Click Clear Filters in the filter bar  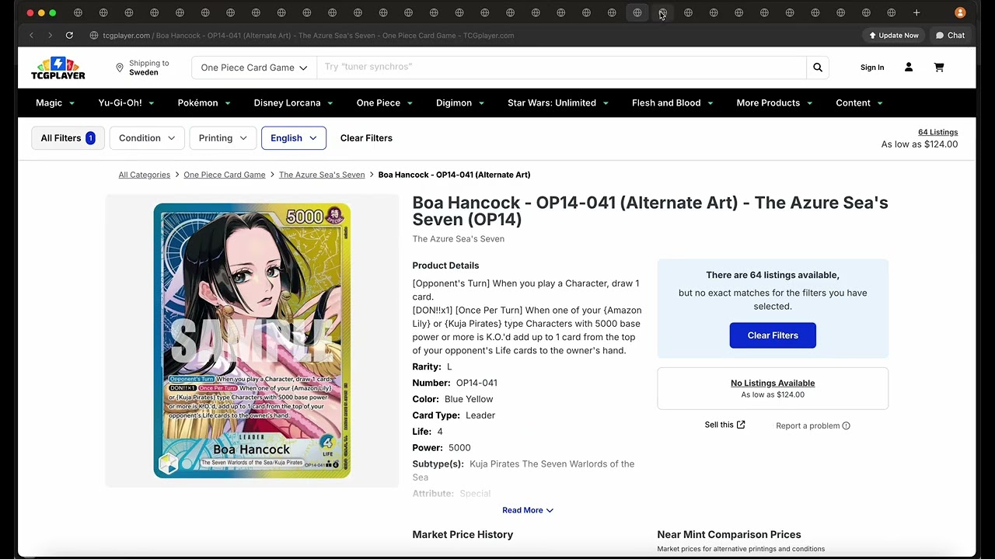click(x=366, y=138)
